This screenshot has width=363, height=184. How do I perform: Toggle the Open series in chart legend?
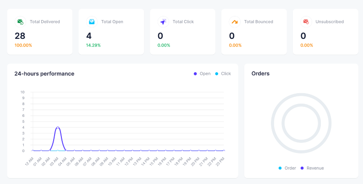pos(202,74)
